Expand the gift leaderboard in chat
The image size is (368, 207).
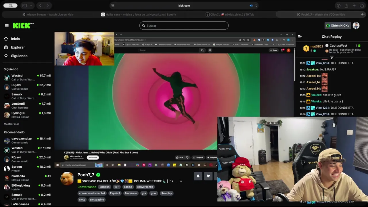click(x=331, y=57)
